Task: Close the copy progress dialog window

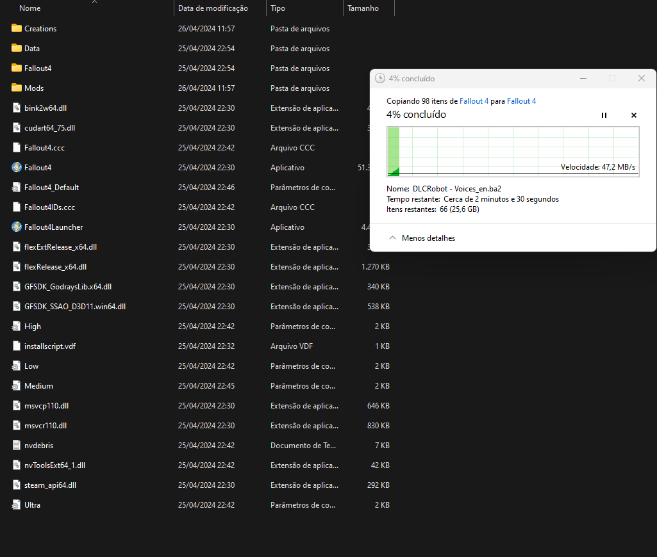Action: click(641, 78)
